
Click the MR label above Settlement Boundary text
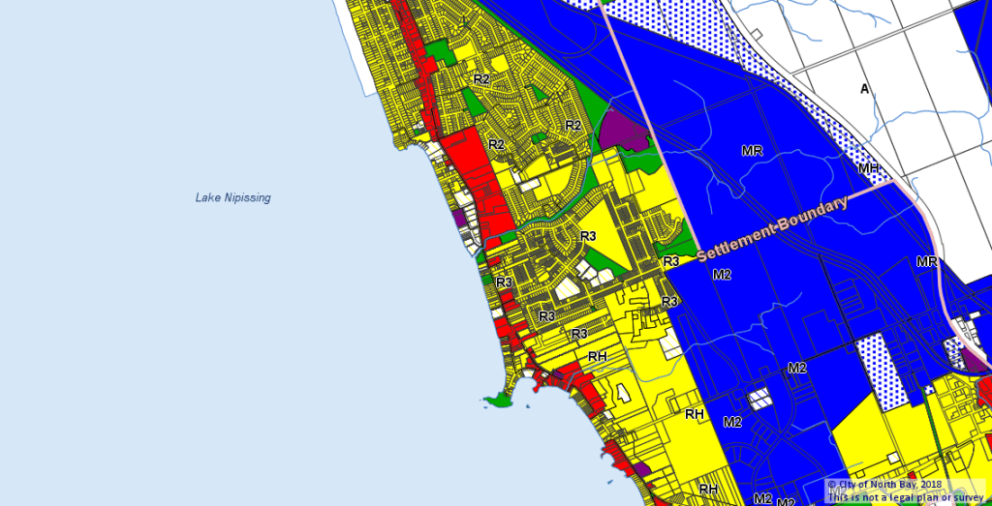coord(753,151)
